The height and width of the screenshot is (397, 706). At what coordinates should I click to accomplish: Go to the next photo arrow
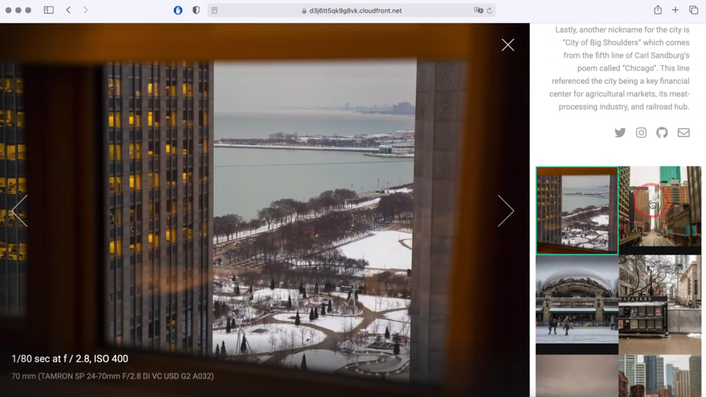click(x=506, y=211)
